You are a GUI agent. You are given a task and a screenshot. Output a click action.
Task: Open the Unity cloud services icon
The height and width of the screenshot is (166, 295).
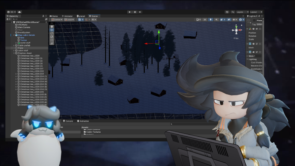point(19,12)
